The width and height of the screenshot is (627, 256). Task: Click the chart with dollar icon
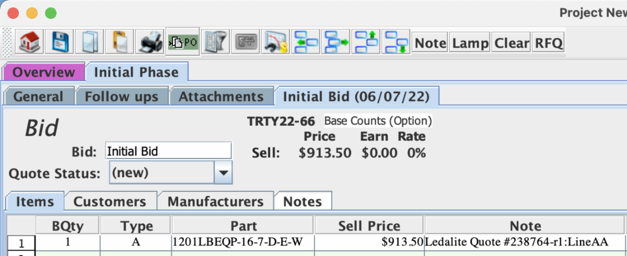(276, 42)
